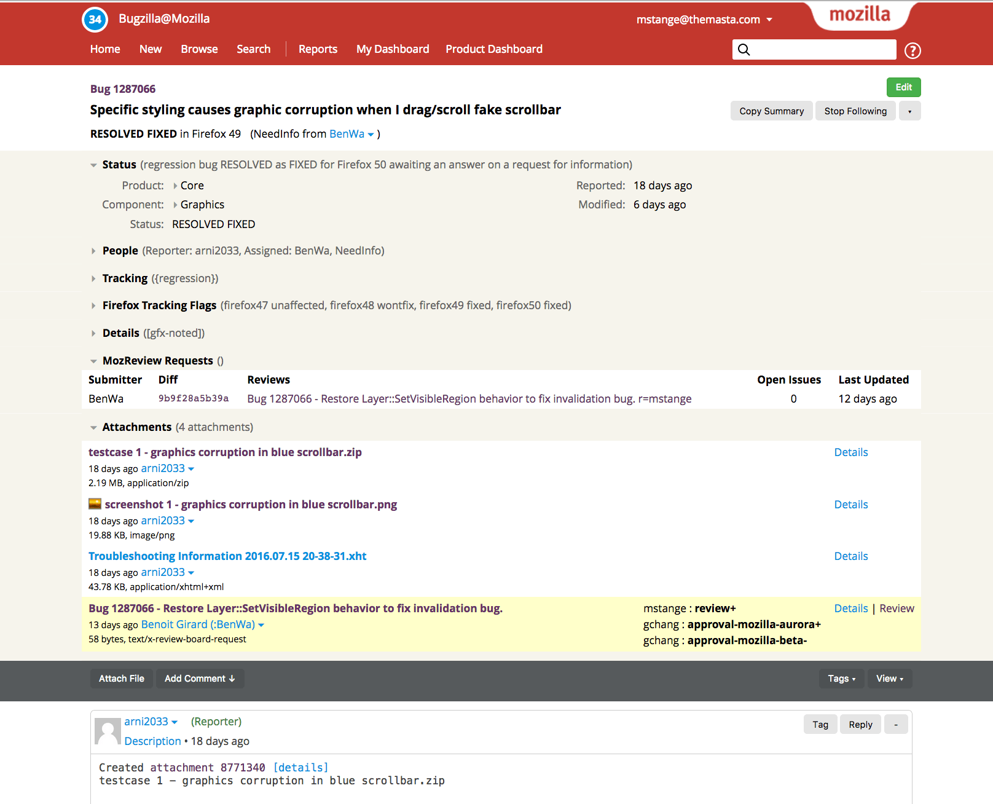Expand the People section
Image resolution: width=993 pixels, height=804 pixels.
click(93, 251)
